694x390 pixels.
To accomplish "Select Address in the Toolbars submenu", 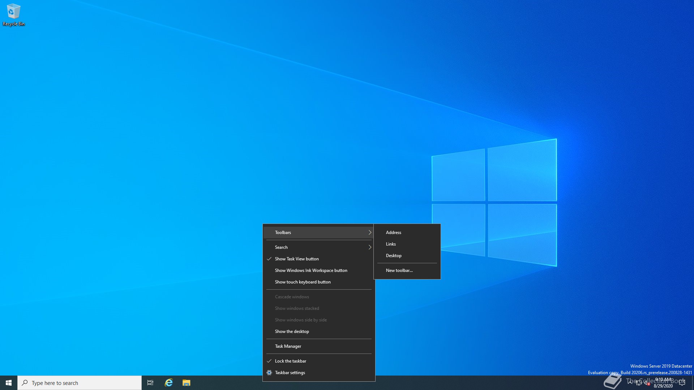I will click(x=393, y=233).
